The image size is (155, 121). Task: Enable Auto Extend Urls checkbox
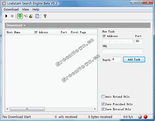103,96
